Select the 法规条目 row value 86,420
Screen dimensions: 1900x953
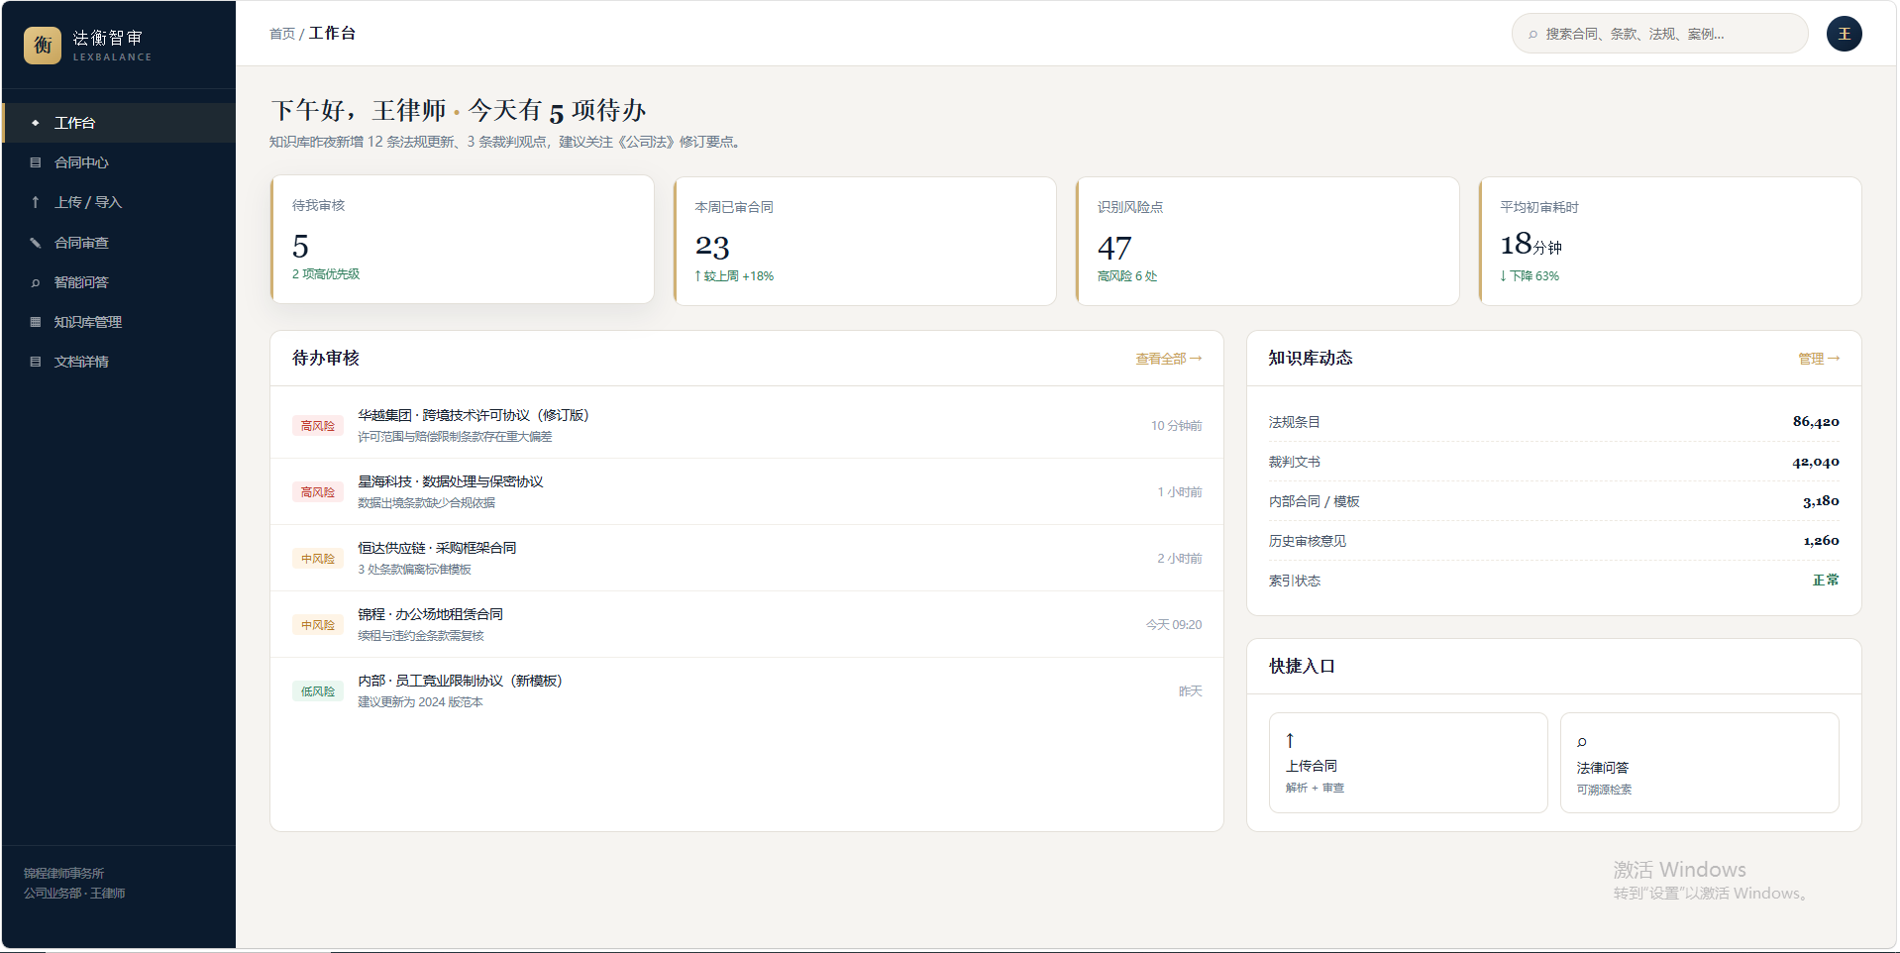(1816, 422)
